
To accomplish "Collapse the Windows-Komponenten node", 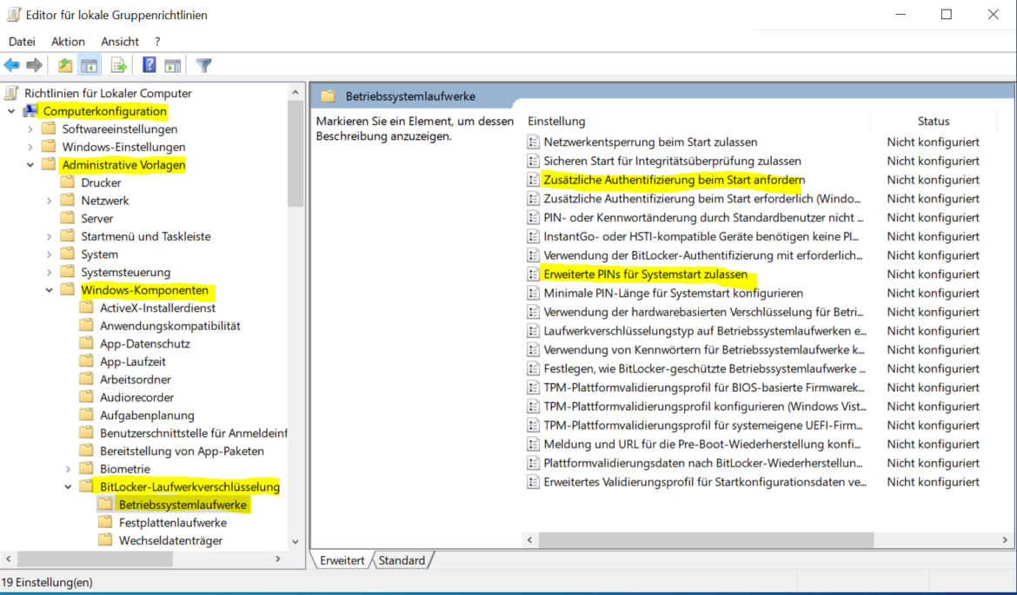I will coord(49,290).
